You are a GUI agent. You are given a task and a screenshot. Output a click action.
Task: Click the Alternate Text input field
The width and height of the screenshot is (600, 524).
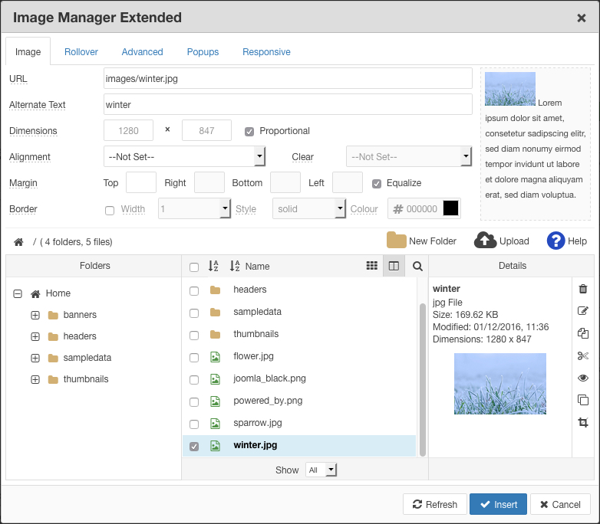(x=288, y=105)
